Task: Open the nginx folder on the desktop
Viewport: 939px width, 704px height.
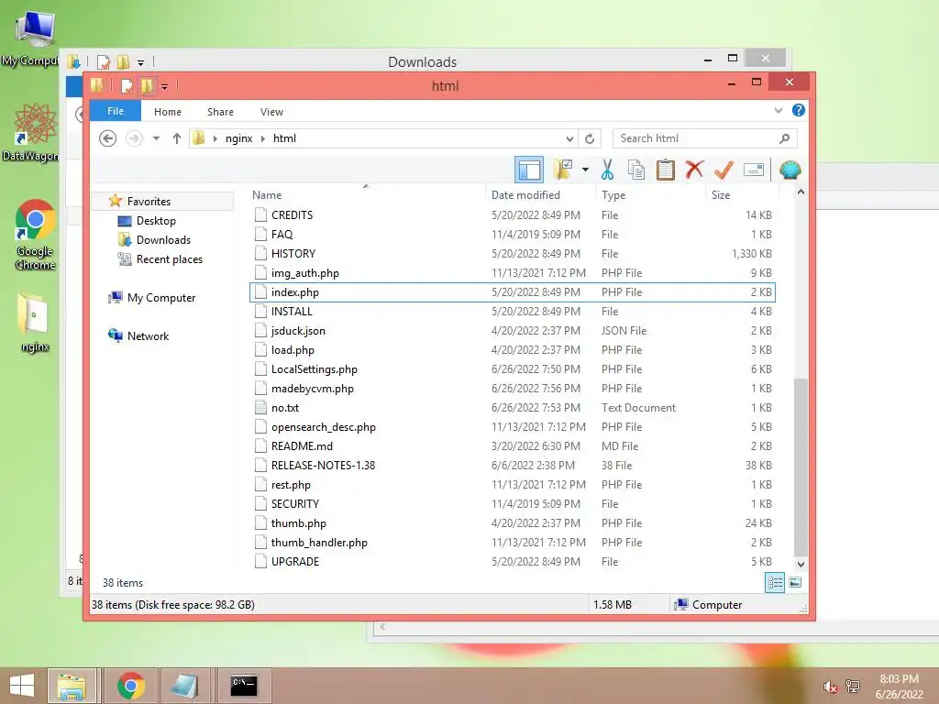Action: click(35, 322)
